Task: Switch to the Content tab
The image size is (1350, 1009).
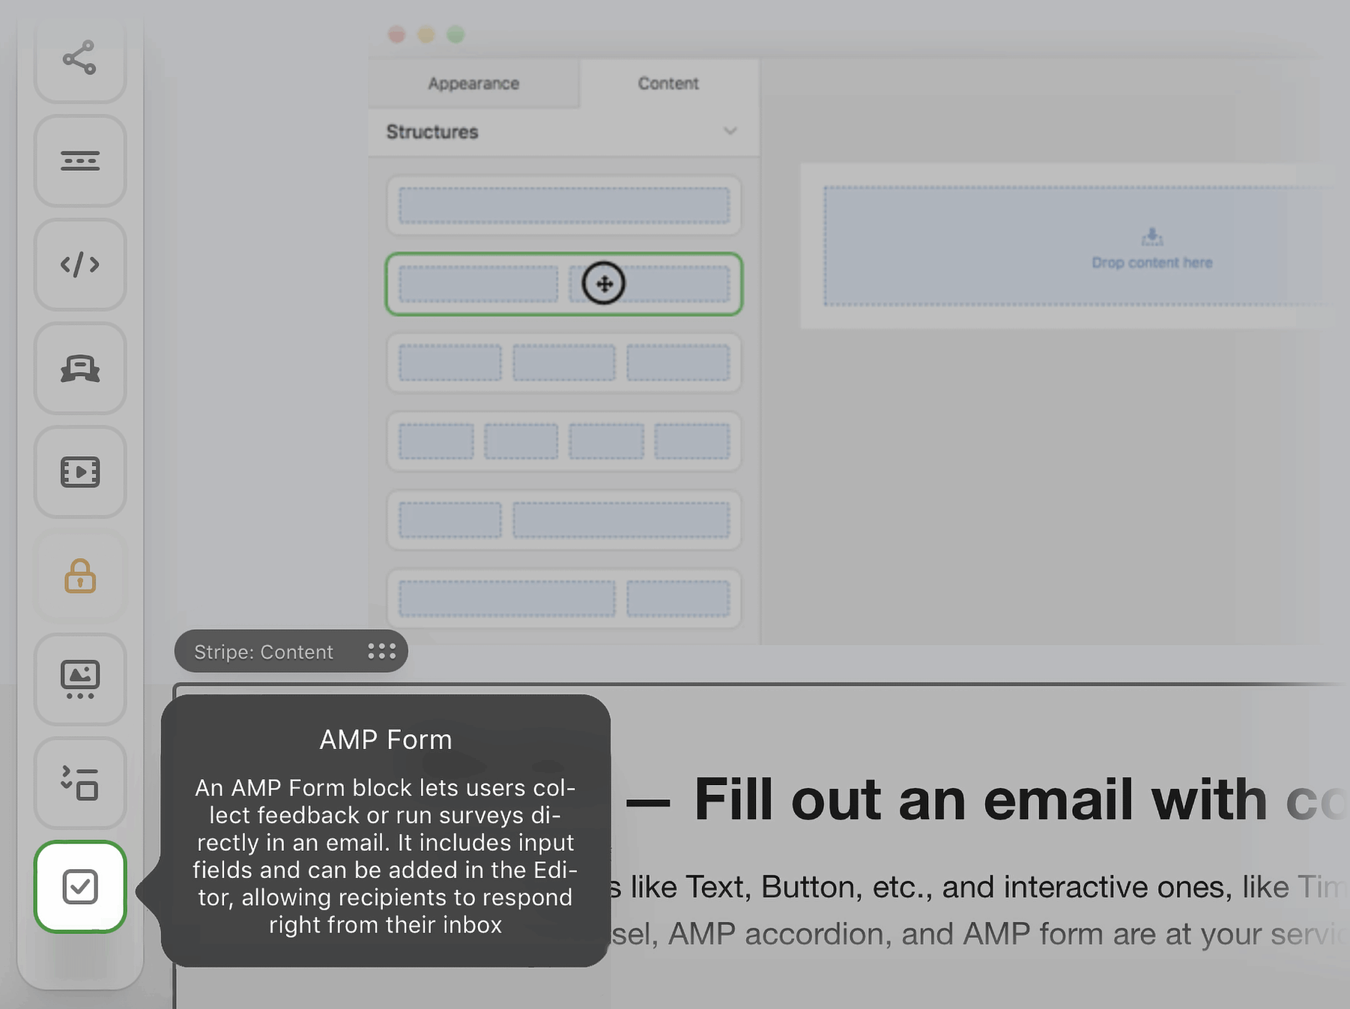Action: (x=668, y=84)
